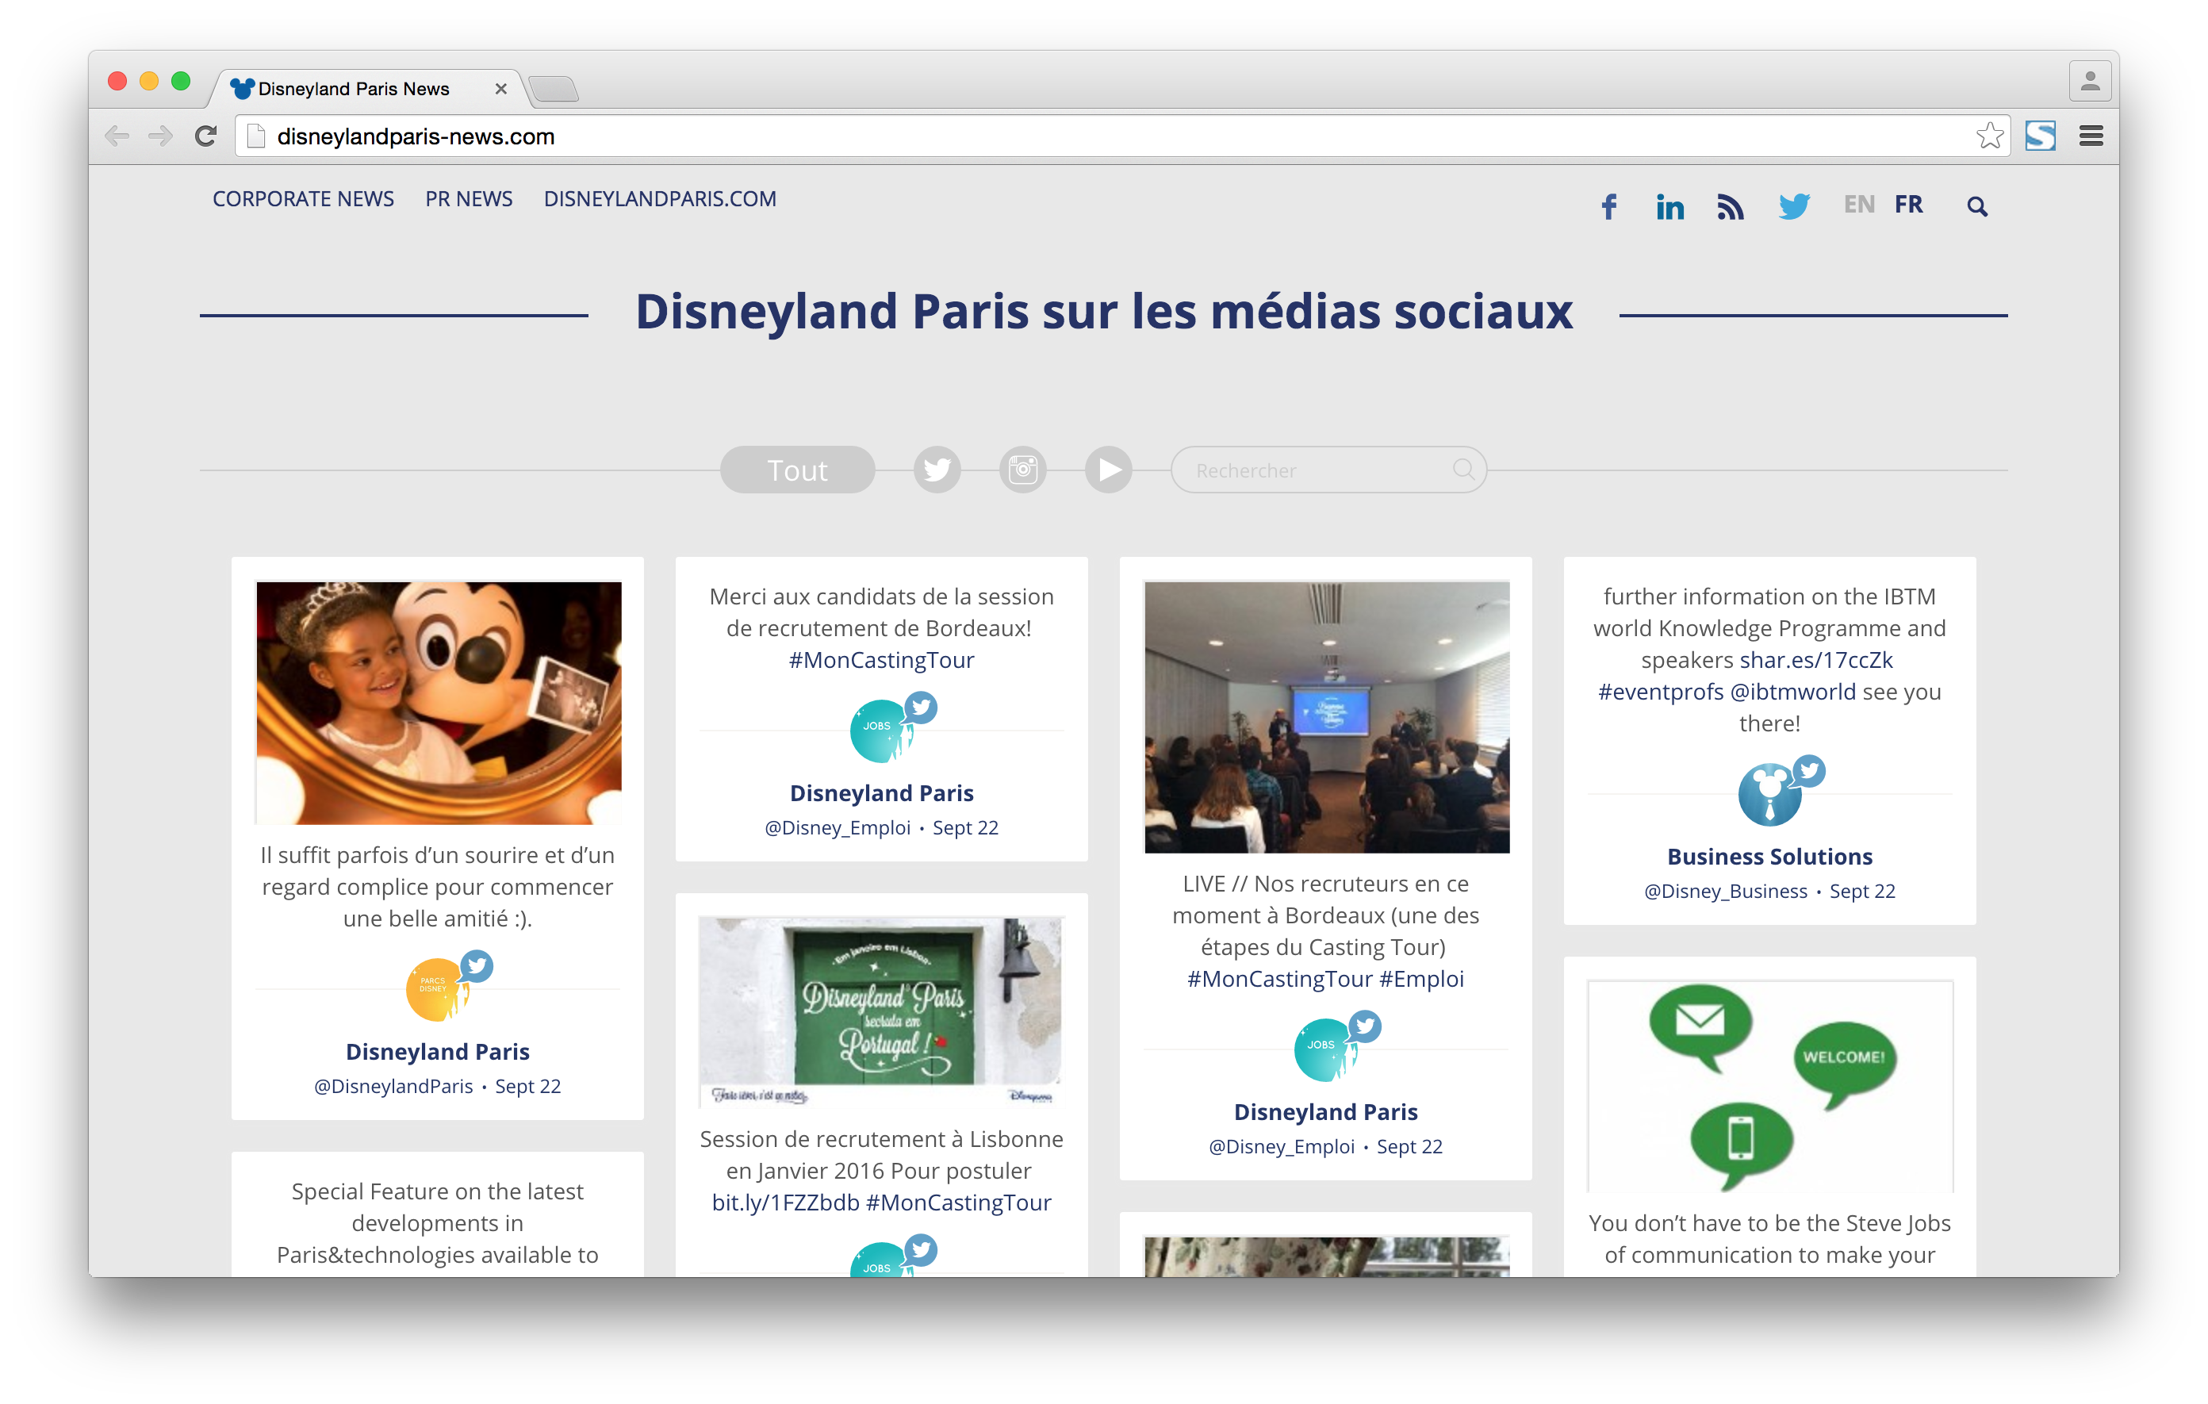This screenshot has height=1404, width=2208.
Task: Close the Disneyland Paris News tab
Action: pos(500,89)
